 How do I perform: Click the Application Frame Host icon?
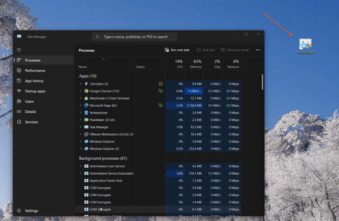[86, 181]
